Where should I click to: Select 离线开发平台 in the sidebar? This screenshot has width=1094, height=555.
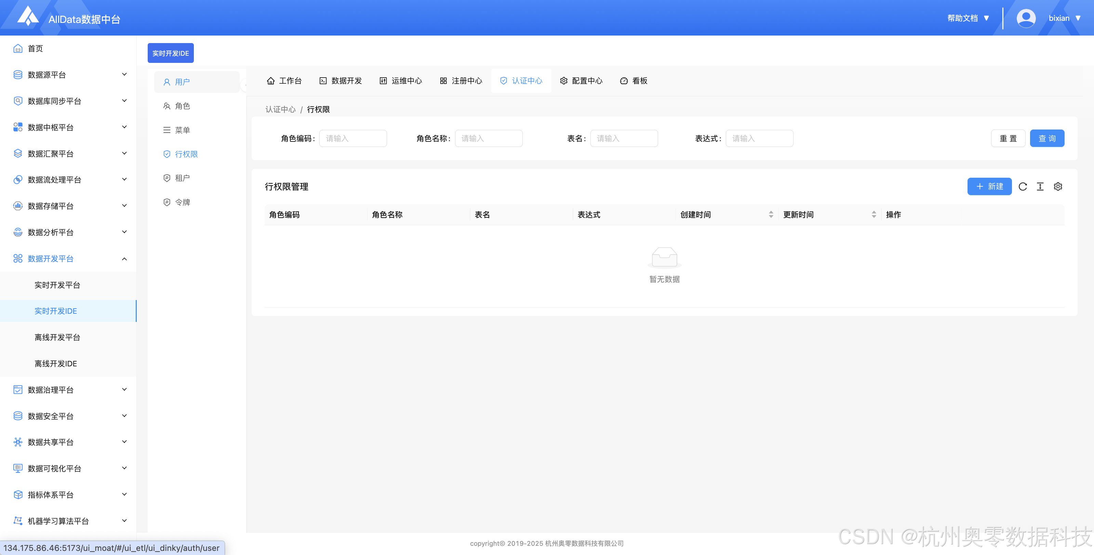(x=57, y=337)
